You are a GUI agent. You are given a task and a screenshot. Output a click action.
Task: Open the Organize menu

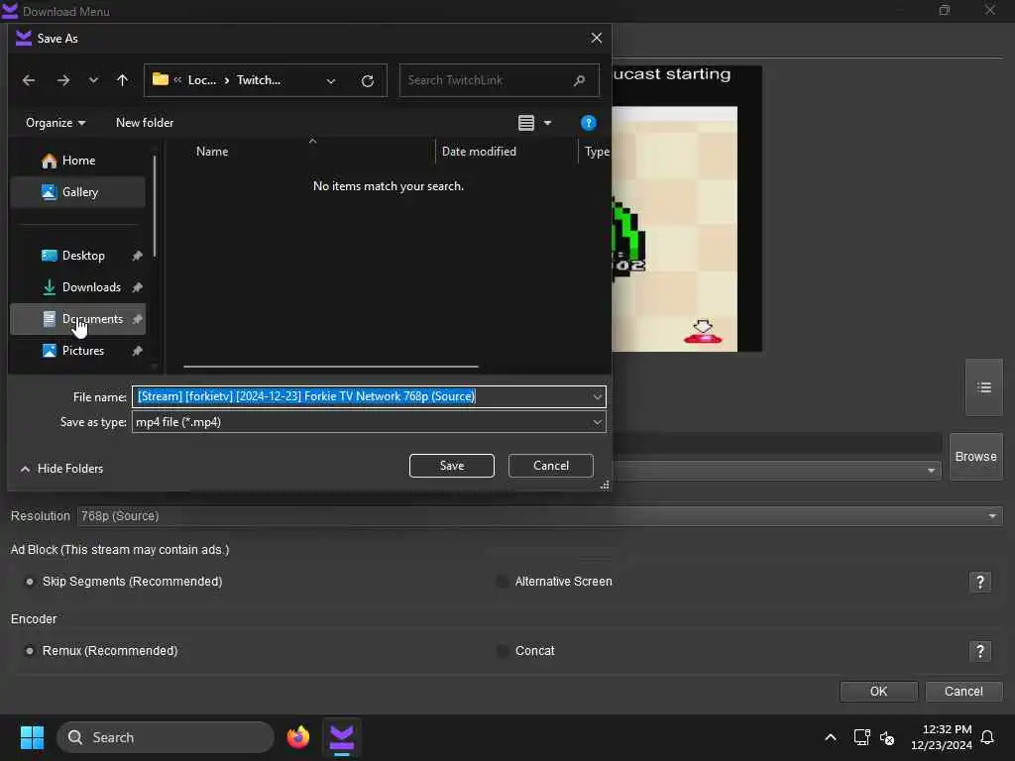point(56,123)
